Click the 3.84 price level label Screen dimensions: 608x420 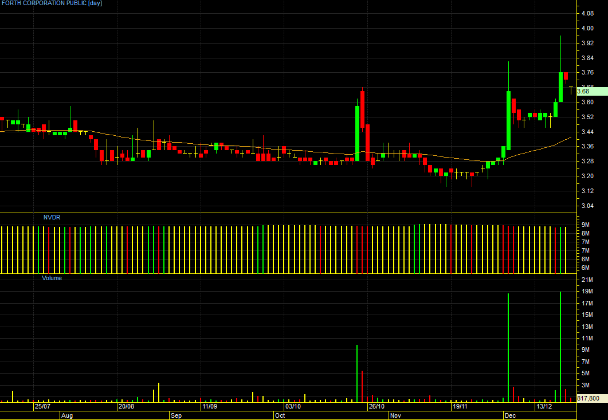point(587,58)
